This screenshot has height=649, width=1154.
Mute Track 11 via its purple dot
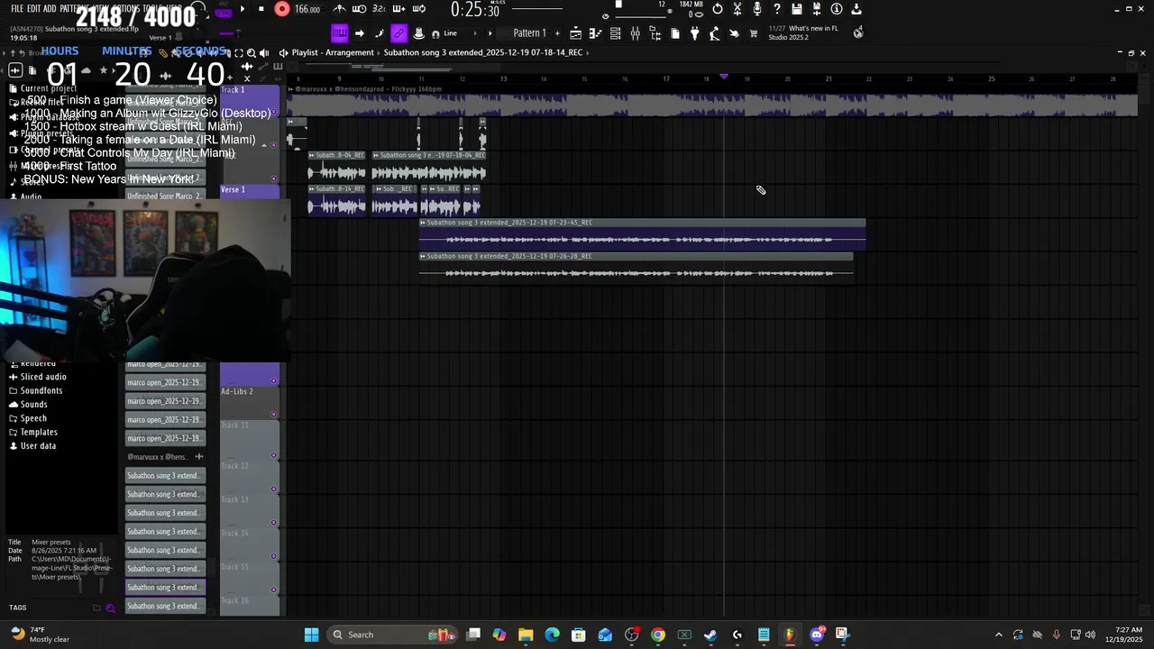pos(274,455)
